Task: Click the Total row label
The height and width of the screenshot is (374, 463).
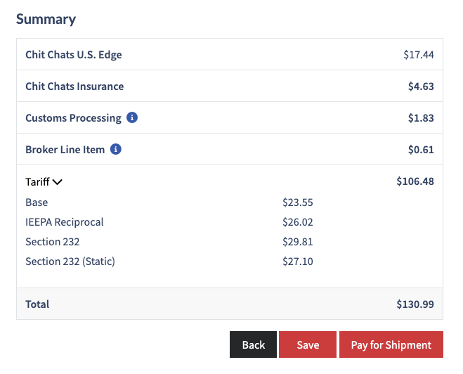Action: click(37, 304)
